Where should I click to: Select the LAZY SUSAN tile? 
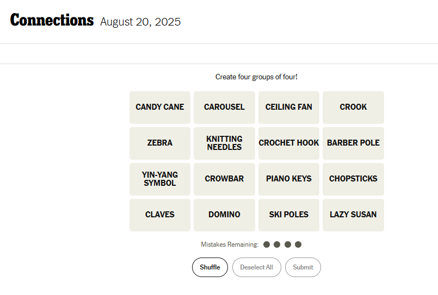[353, 215]
